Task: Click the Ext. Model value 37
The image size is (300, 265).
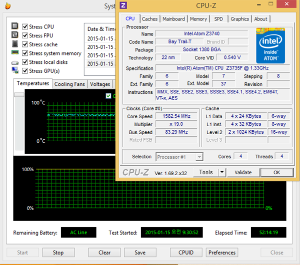Action: point(223,84)
